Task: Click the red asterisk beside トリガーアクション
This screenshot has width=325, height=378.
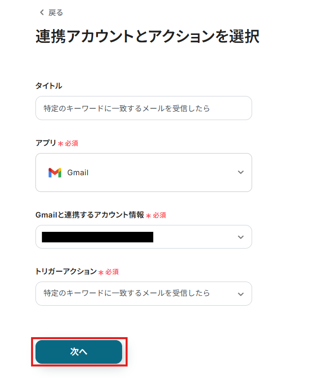Action: (101, 272)
